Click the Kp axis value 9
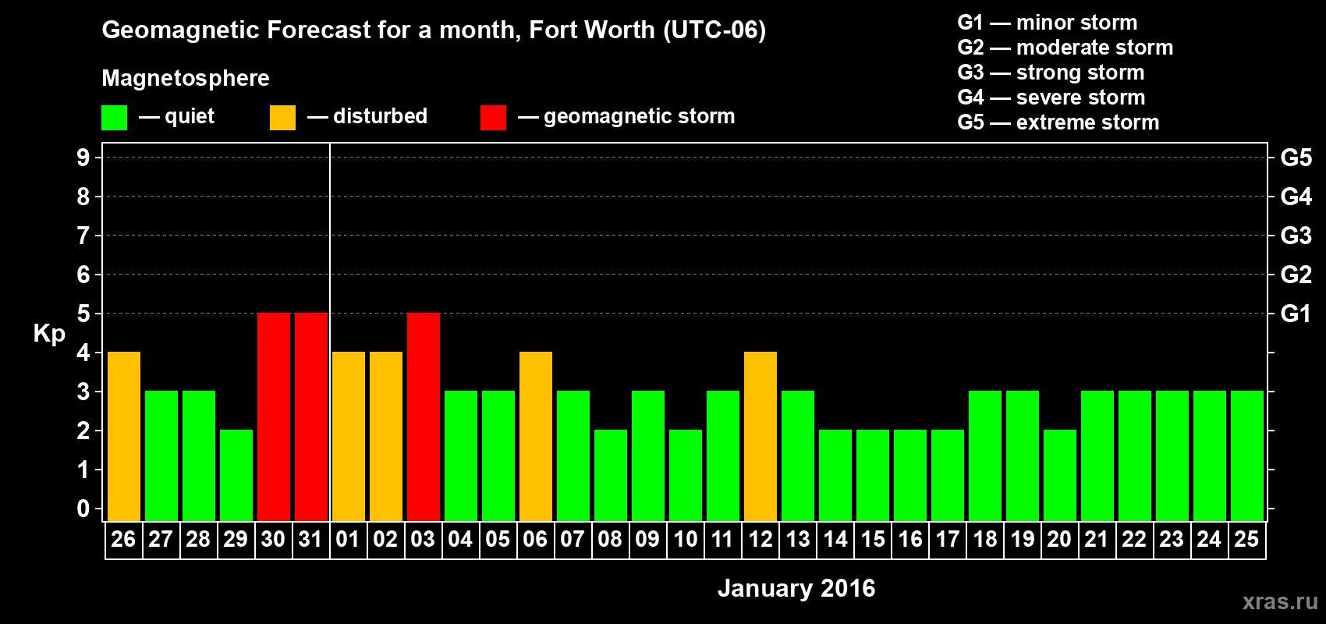Viewport: 1326px width, 624px height. click(x=83, y=158)
